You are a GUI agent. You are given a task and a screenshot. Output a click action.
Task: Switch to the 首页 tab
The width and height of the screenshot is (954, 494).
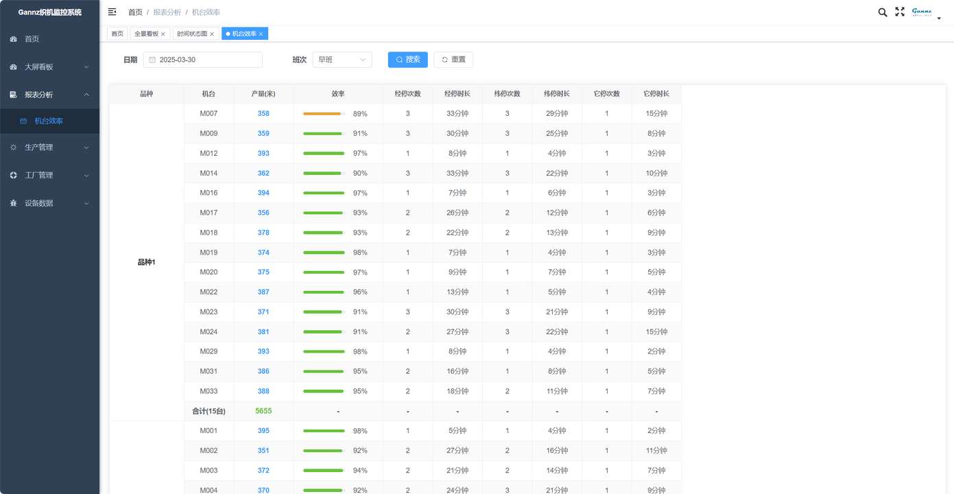(117, 34)
